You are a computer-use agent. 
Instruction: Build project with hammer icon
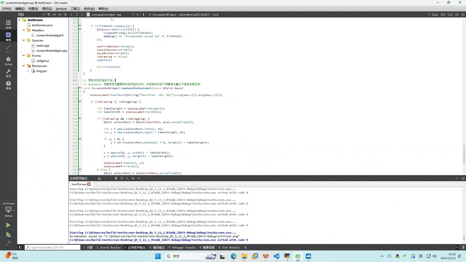point(8,243)
